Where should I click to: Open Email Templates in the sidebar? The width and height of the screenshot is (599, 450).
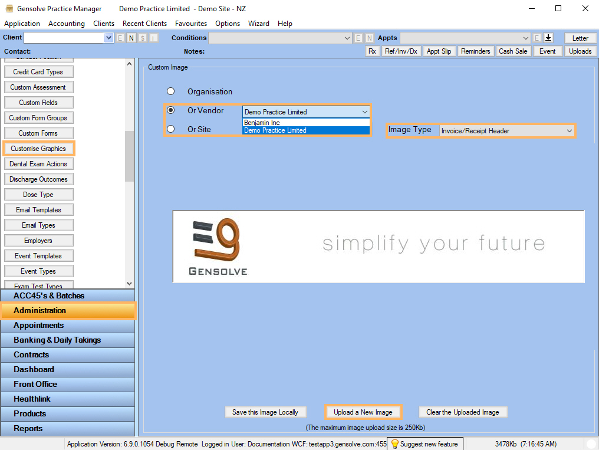coord(38,210)
